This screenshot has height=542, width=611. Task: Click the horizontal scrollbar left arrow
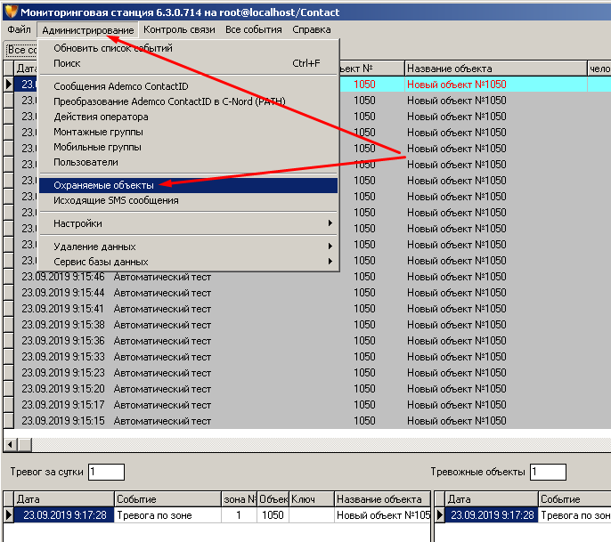point(10,444)
